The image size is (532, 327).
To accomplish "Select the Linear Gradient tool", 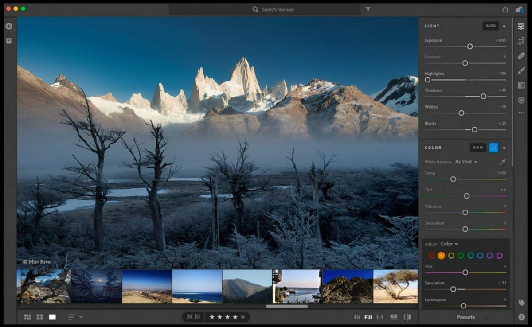I will tap(521, 85).
